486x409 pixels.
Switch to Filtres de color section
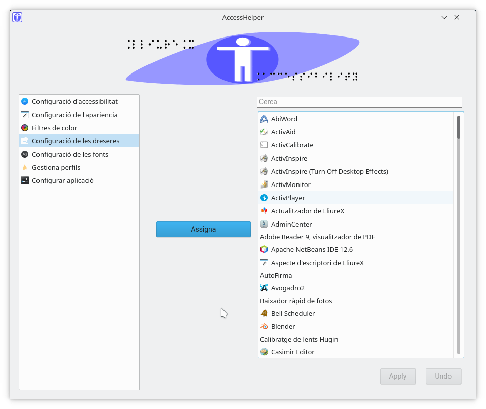(x=80, y=128)
